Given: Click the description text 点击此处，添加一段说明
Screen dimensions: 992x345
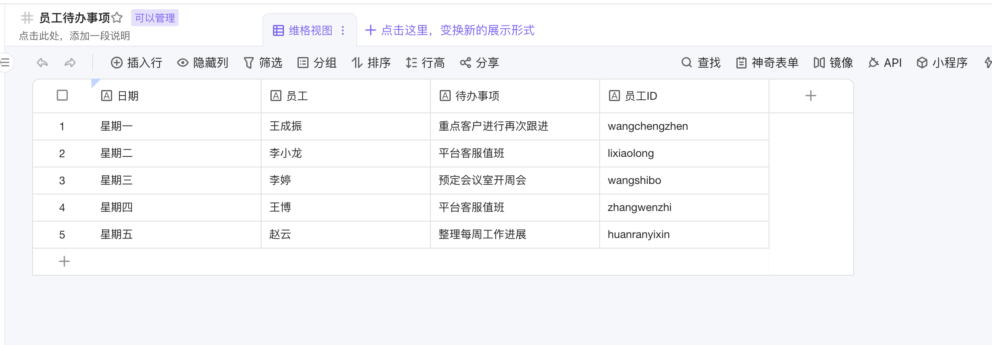Looking at the screenshot, I should pyautogui.click(x=74, y=36).
